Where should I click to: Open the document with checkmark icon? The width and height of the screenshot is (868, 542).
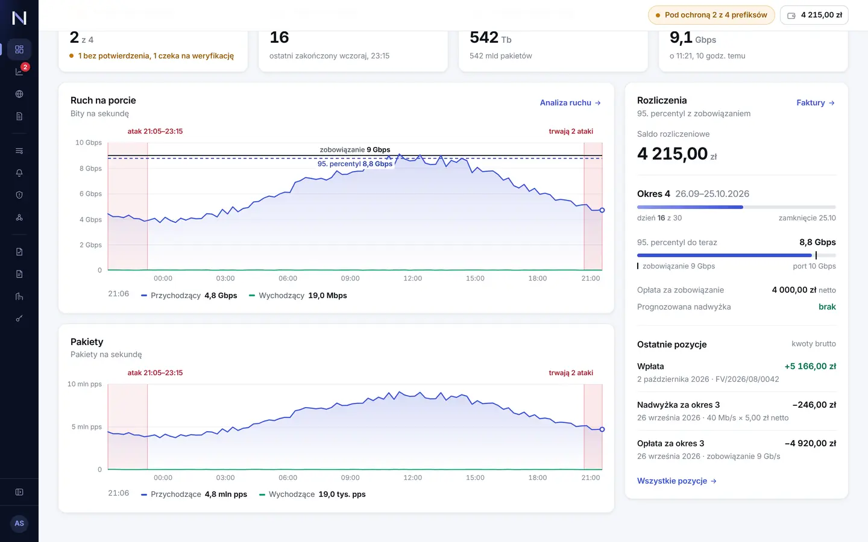click(19, 252)
